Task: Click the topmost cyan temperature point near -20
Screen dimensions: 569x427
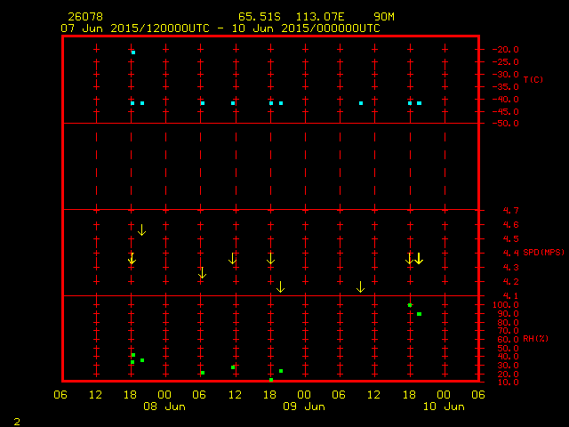Action: click(132, 52)
